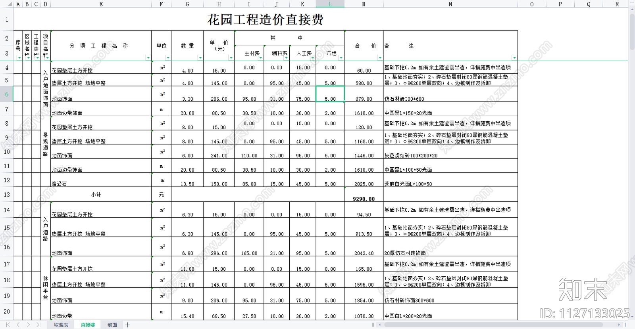Open the 取费表 sheet tab

click(61, 325)
